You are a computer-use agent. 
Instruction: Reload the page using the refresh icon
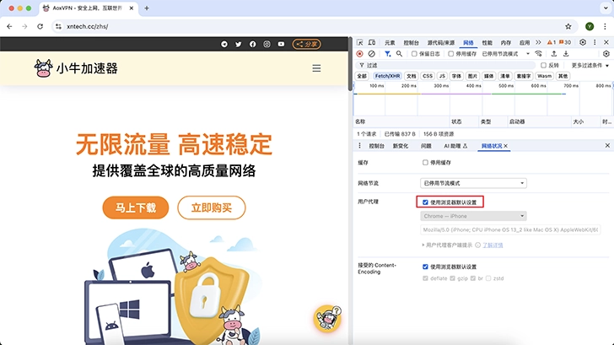[x=40, y=26]
